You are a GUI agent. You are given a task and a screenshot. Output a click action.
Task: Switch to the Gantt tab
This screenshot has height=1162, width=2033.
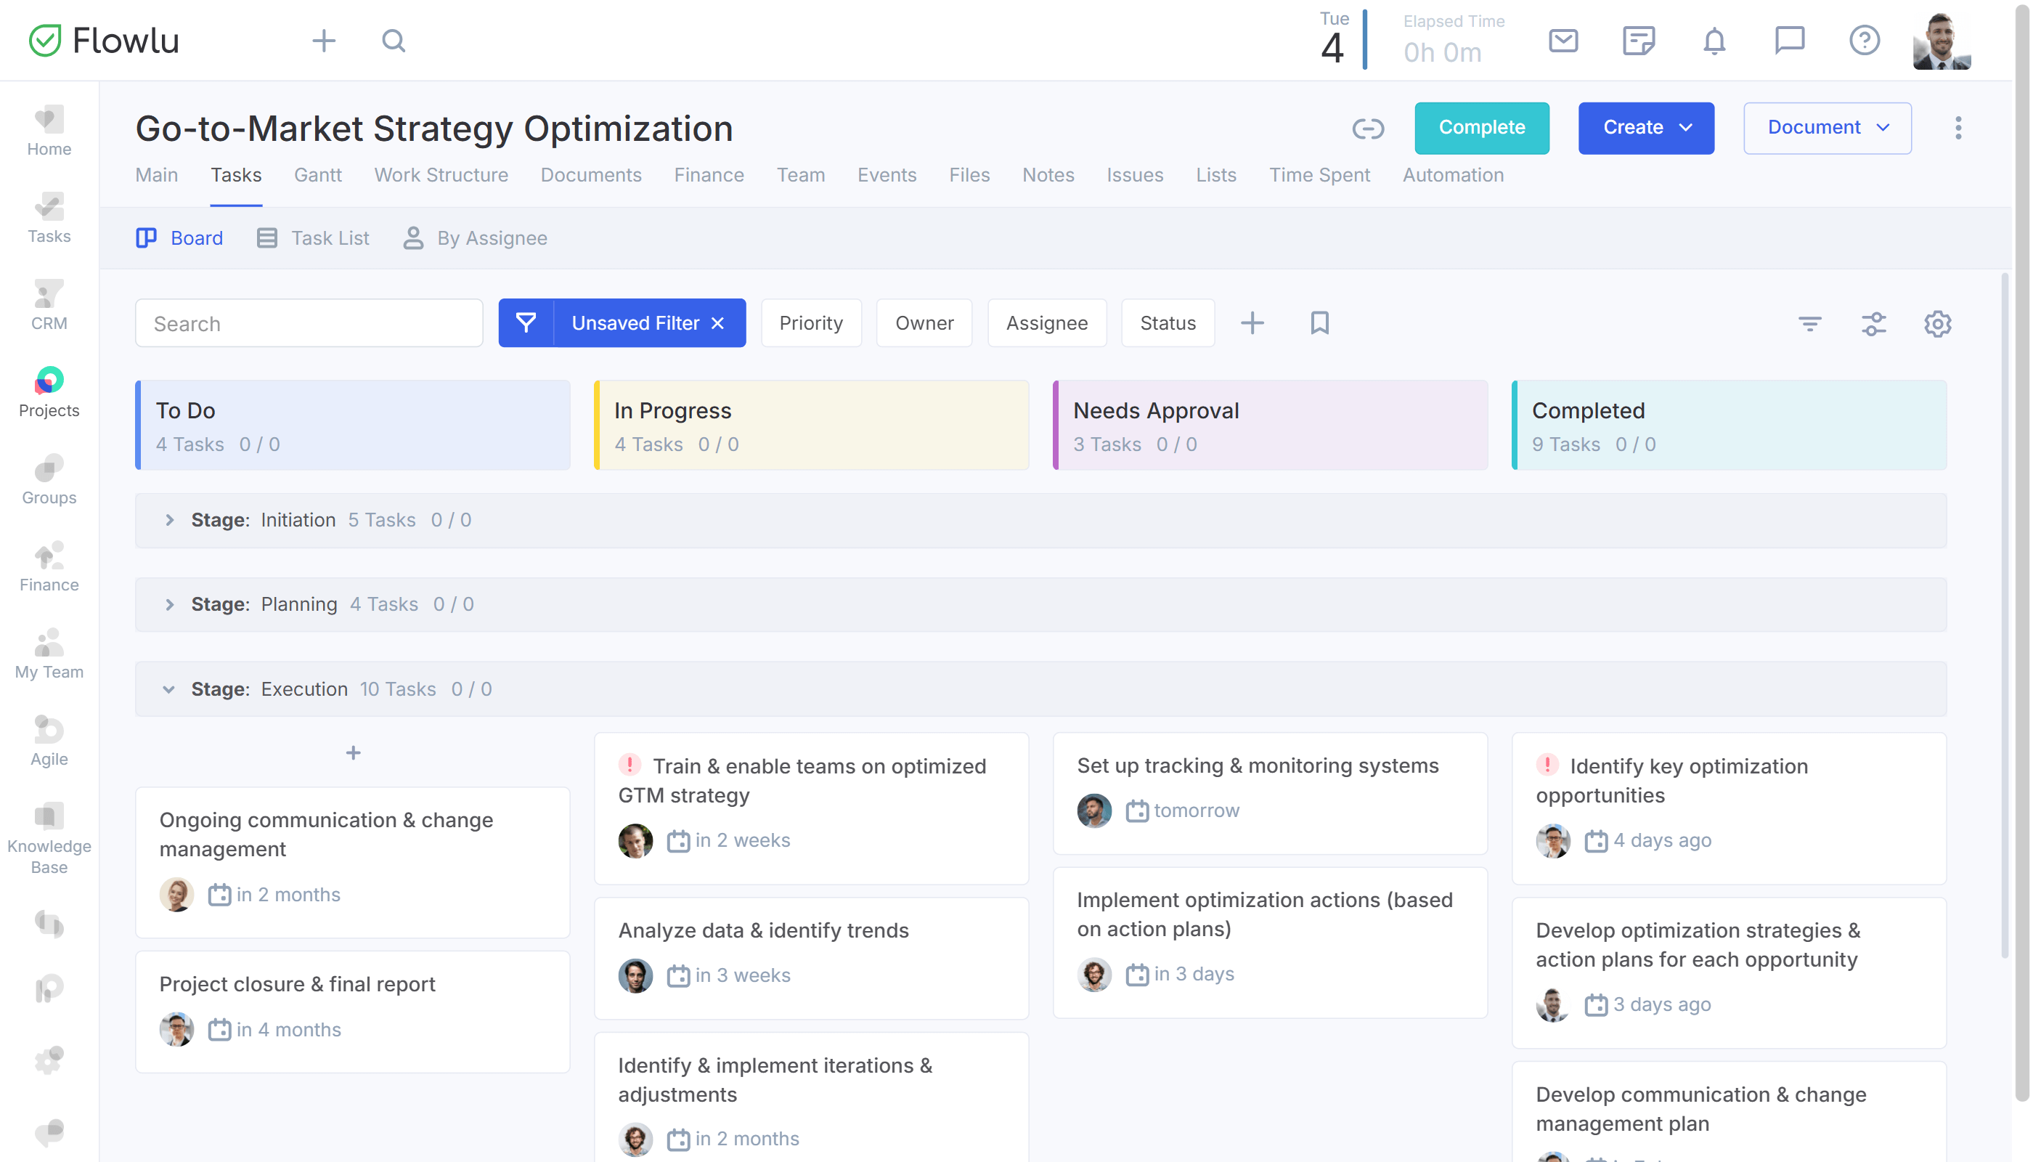click(x=317, y=175)
